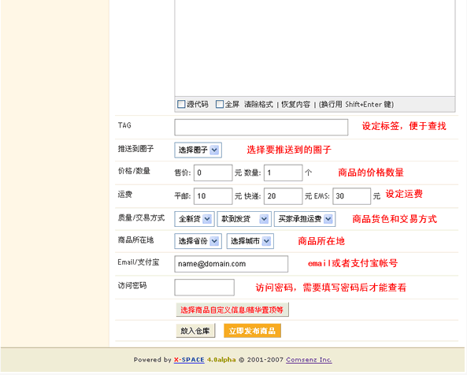This screenshot has width=467, height=375.
Task: Open the 买家承担运费 dropdown
Action: click(305, 219)
